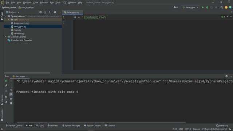Switch to data_types.py editor tab

[72, 12]
